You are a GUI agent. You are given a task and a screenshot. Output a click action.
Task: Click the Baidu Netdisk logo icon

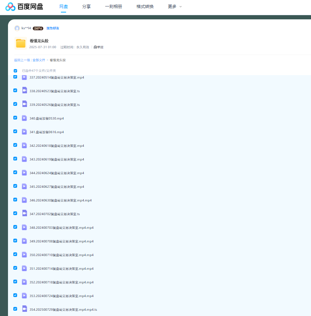(x=10, y=7)
